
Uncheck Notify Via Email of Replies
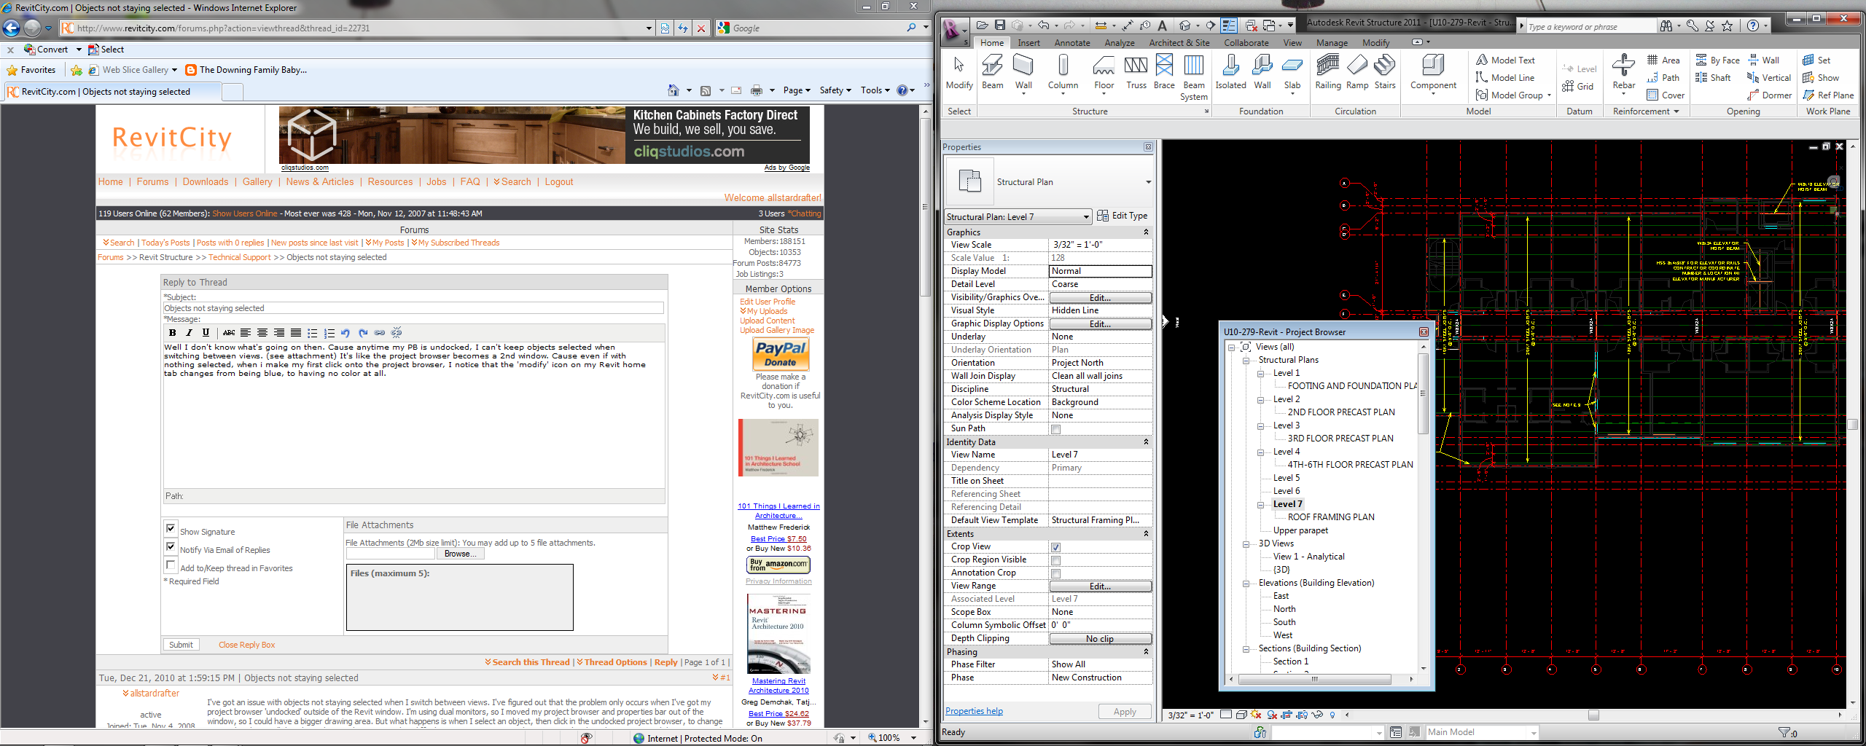pos(171,547)
